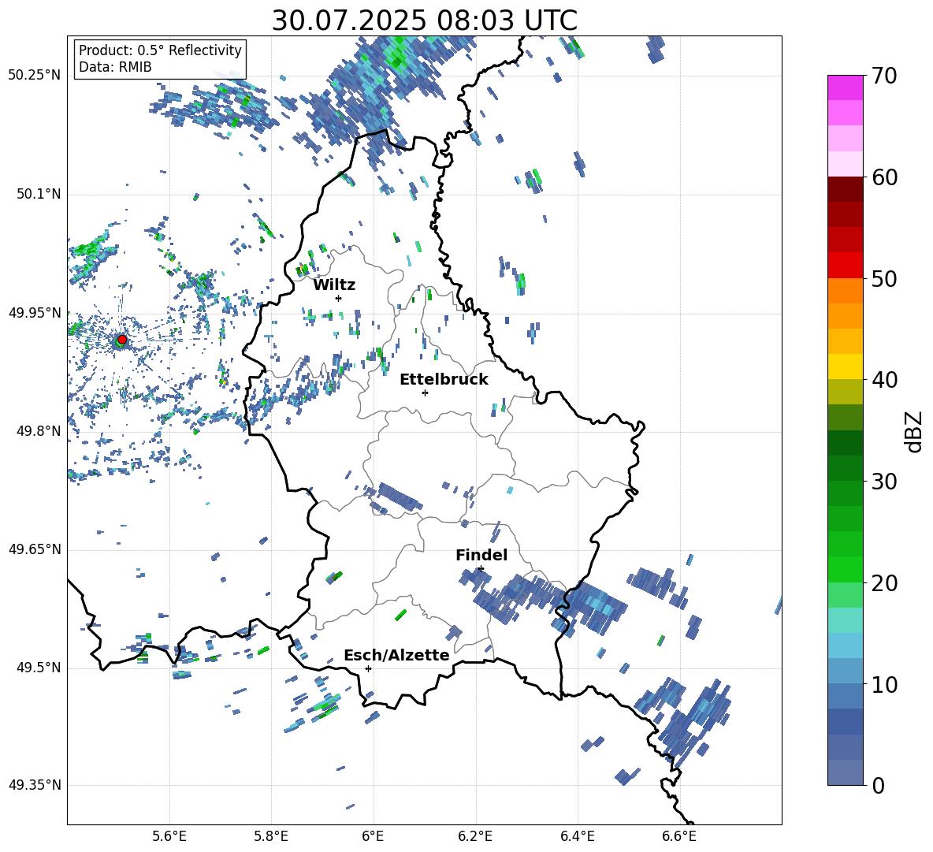The width and height of the screenshot is (933, 852).
Task: Click the cross marker below Ettelbruck
Action: 425,393
